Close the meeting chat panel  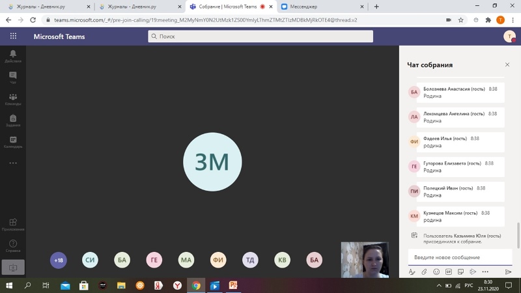point(507,64)
